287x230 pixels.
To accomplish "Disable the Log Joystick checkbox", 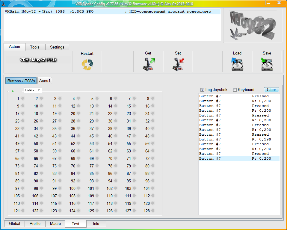I will (x=202, y=90).
